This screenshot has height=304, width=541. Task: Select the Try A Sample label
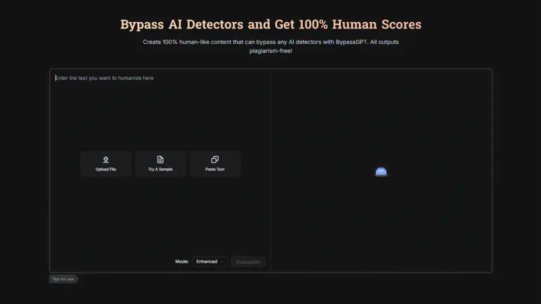point(160,169)
